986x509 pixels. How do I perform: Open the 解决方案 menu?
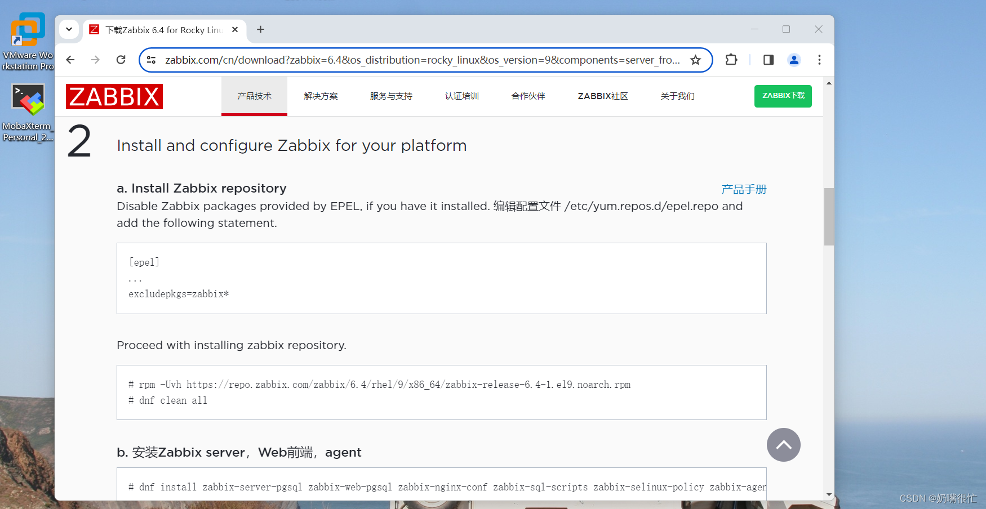pyautogui.click(x=321, y=96)
